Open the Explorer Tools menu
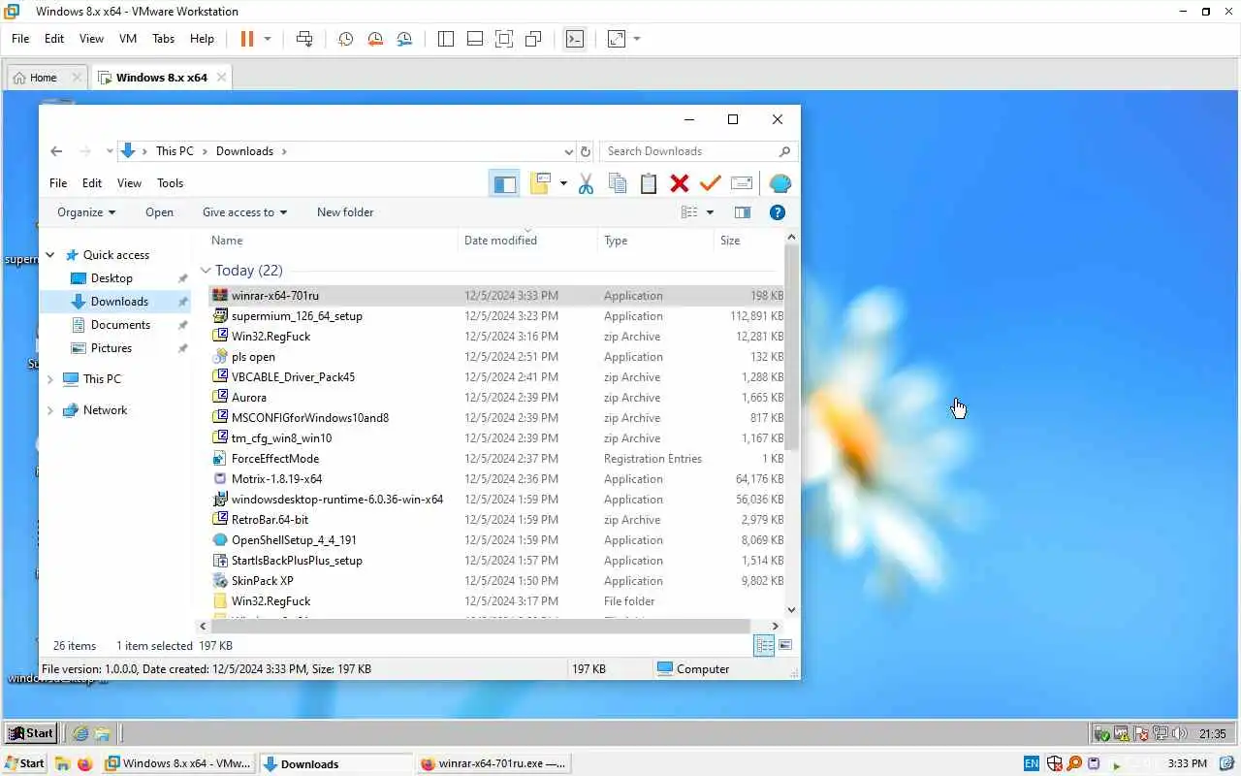This screenshot has height=776, width=1241. [x=170, y=182]
